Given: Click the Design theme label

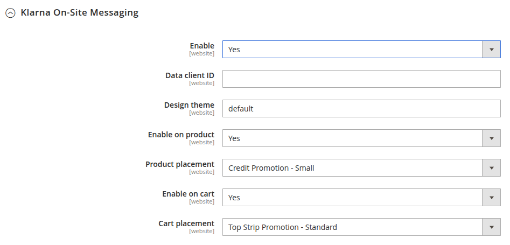Looking at the screenshot, I should [x=189, y=105].
